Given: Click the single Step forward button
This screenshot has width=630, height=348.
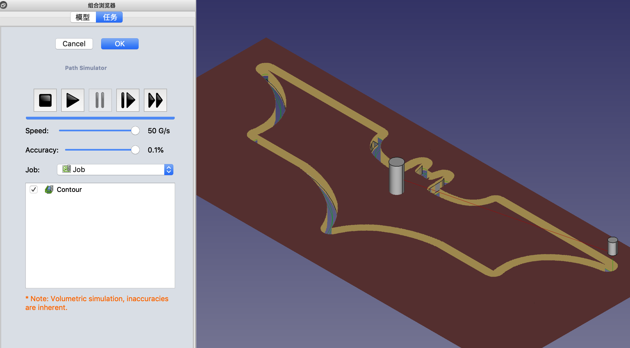Looking at the screenshot, I should (x=128, y=100).
